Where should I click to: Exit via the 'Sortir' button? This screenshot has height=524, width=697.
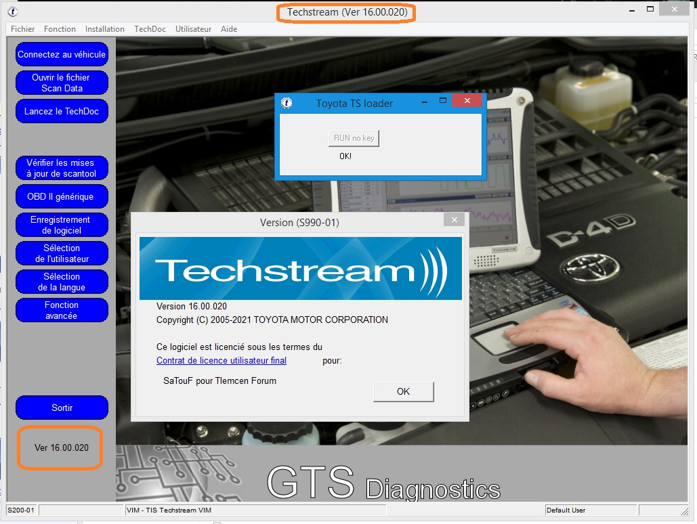[62, 408]
